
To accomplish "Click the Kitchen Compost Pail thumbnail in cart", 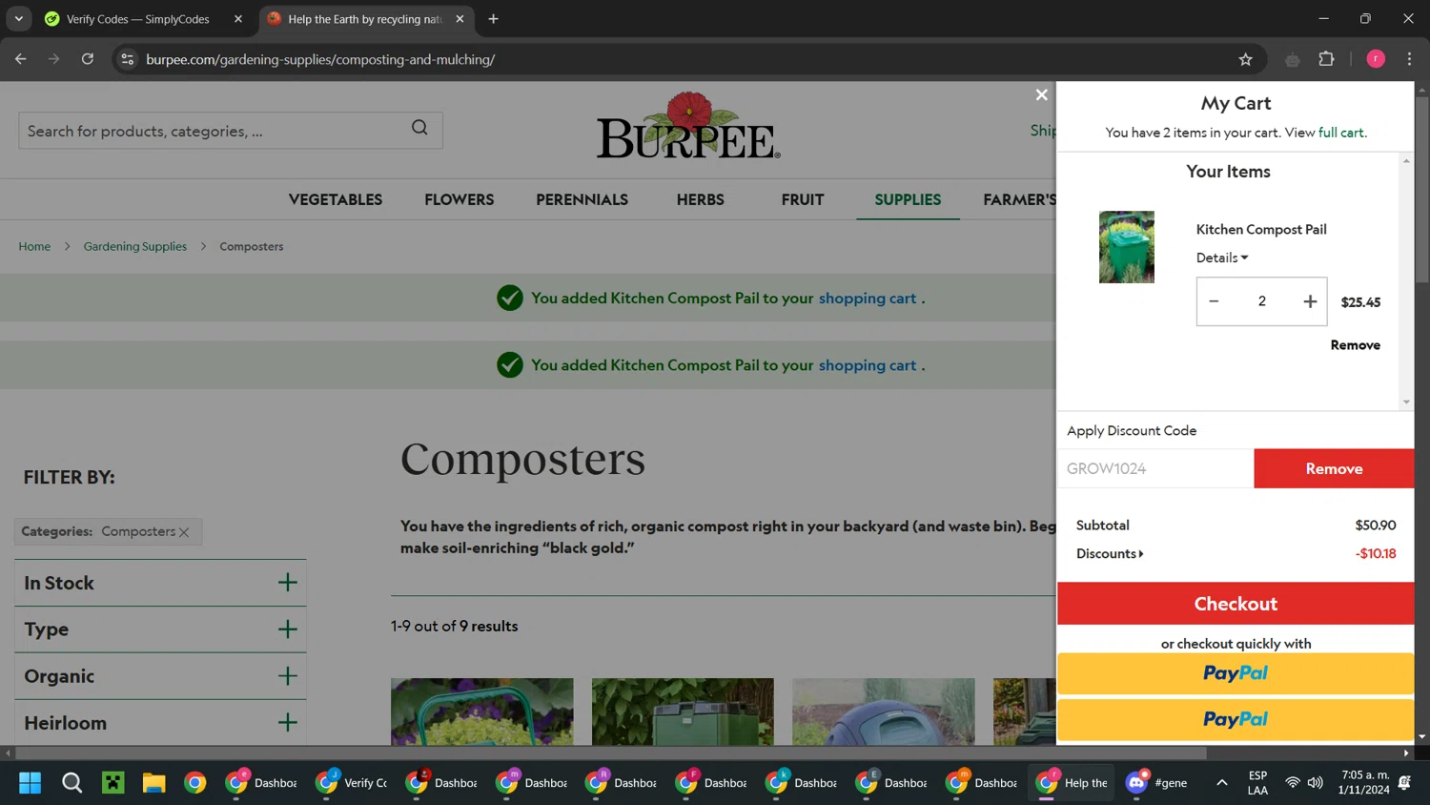I will 1126,247.
